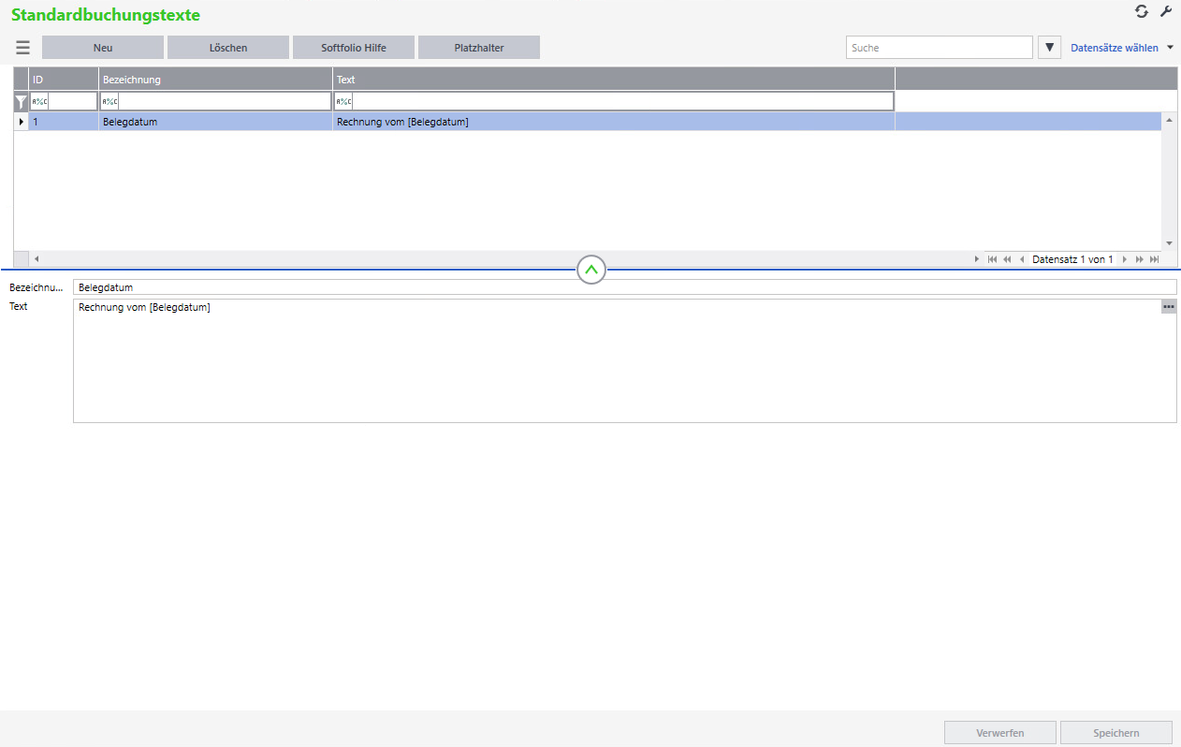
Task: Click the row indicator arrow for row 1
Action: (x=21, y=122)
